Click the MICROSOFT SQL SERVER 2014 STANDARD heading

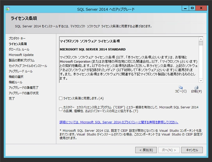(x=93, y=49)
